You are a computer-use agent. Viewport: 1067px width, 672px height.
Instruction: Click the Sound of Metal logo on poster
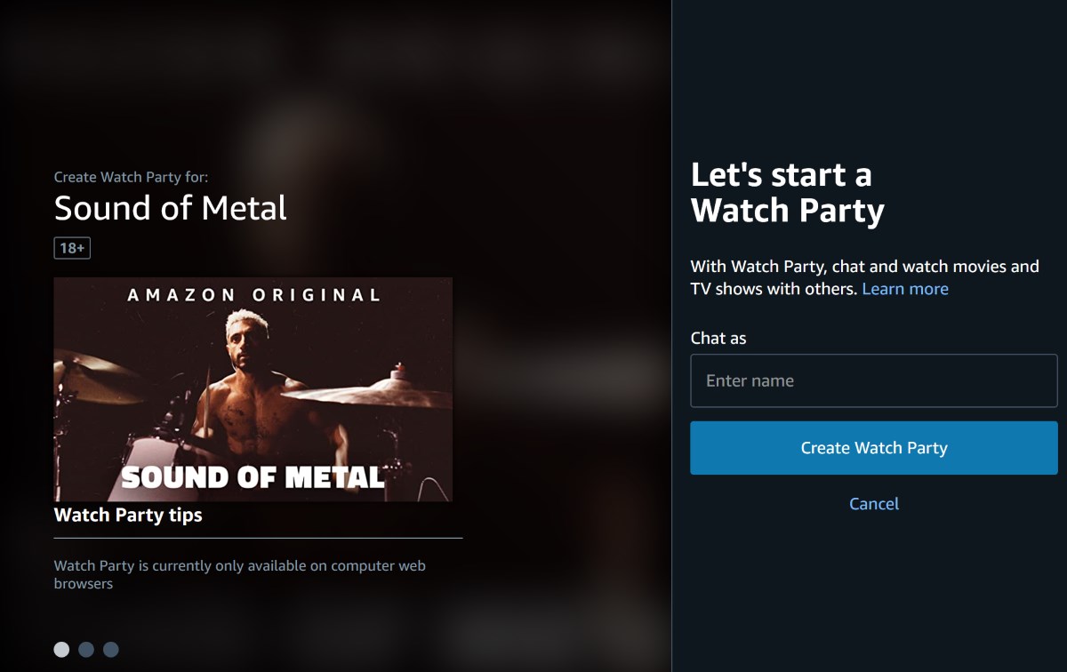[x=253, y=476]
